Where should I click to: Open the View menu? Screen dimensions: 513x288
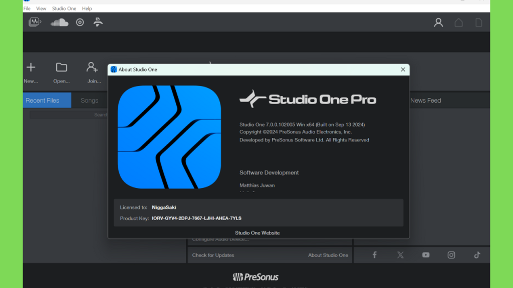click(41, 8)
